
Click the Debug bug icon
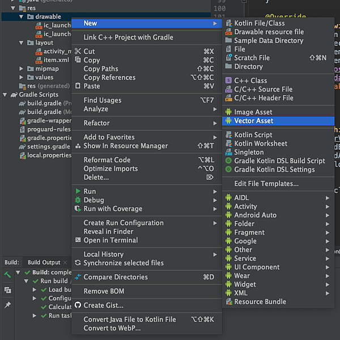coord(78,199)
